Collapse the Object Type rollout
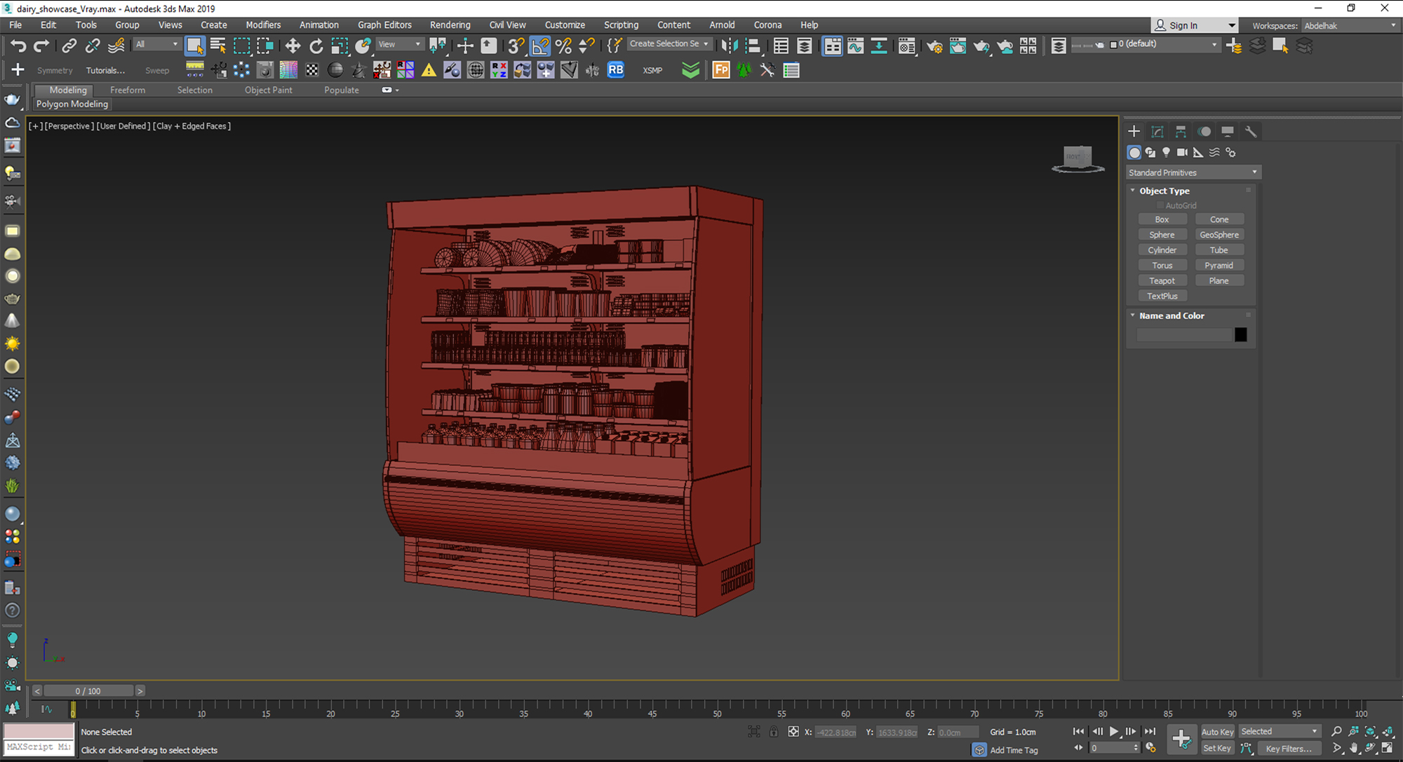Viewport: 1403px width, 762px height. coord(1164,191)
